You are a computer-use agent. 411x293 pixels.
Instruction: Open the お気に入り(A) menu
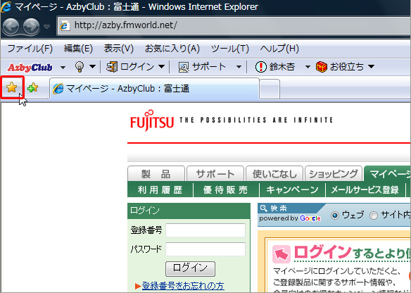[x=172, y=49]
